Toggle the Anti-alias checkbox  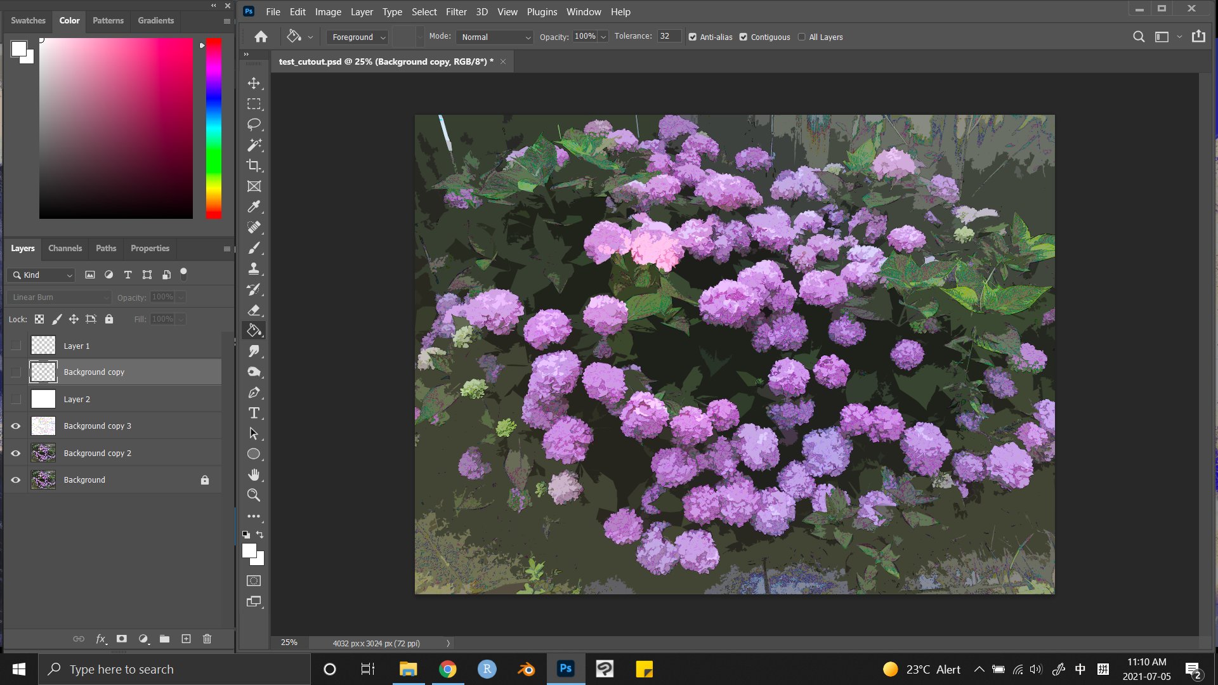(x=693, y=37)
